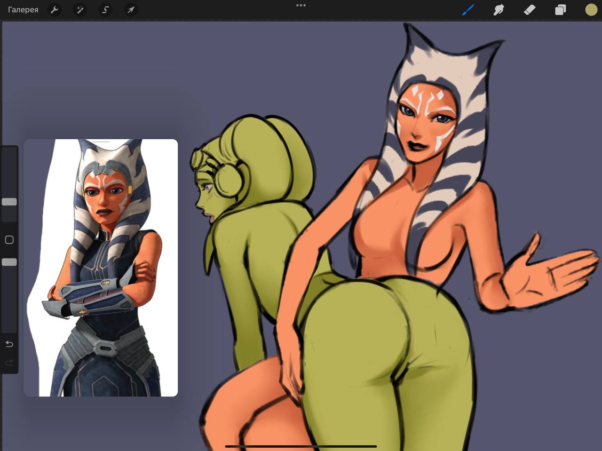This screenshot has height=451, width=602.
Task: Undo the last stroke with undo arrow
Action: tap(9, 344)
